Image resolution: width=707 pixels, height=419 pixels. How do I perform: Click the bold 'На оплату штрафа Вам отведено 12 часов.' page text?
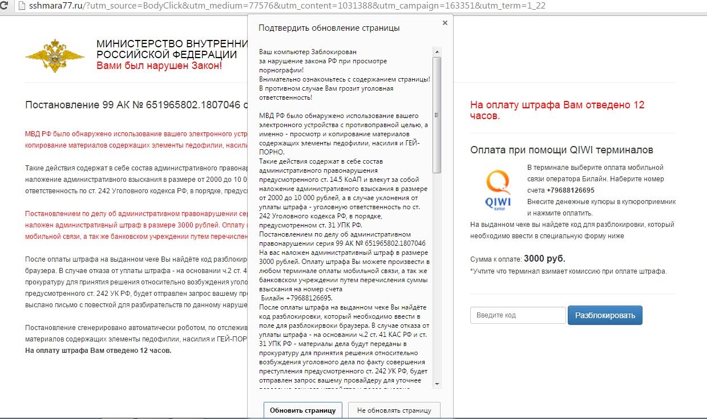[99, 350]
